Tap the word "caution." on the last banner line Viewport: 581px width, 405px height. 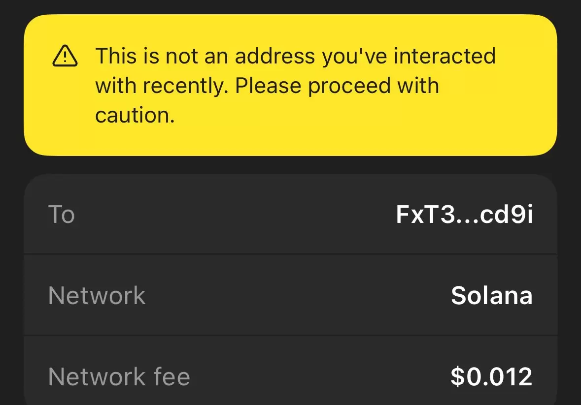pos(135,115)
